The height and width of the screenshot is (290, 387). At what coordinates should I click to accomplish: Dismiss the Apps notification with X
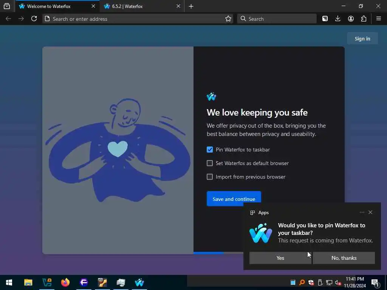[370, 212]
